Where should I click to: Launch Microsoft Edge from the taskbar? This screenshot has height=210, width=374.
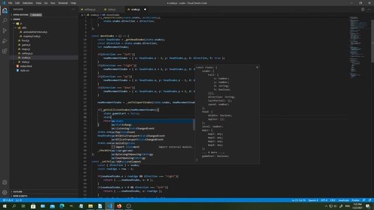62,206
